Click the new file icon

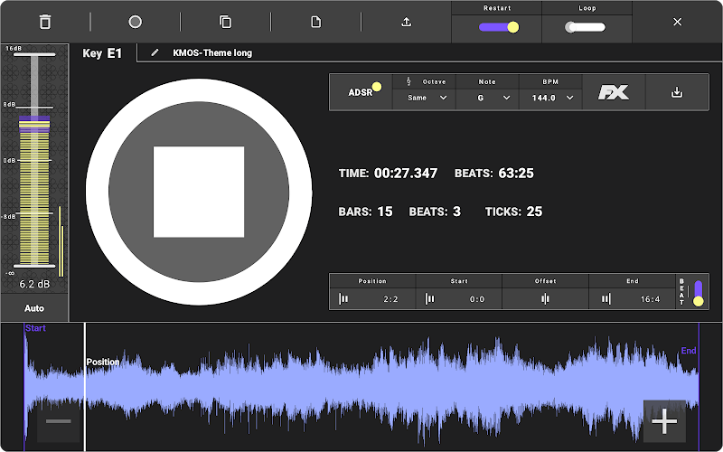point(316,22)
